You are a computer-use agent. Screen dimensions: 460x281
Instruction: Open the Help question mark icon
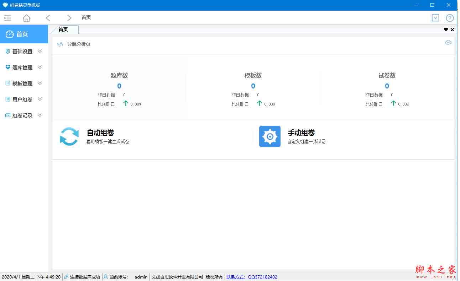(x=450, y=18)
